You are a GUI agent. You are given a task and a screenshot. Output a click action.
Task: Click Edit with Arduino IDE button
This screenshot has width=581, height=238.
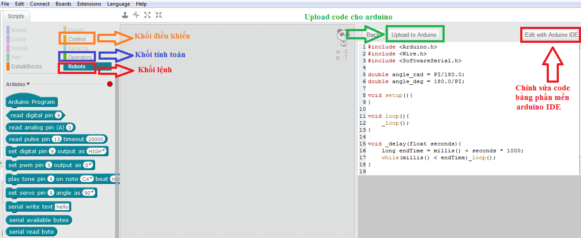(x=551, y=35)
